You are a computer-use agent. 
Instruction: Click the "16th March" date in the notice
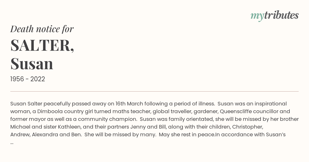[x=129, y=104]
